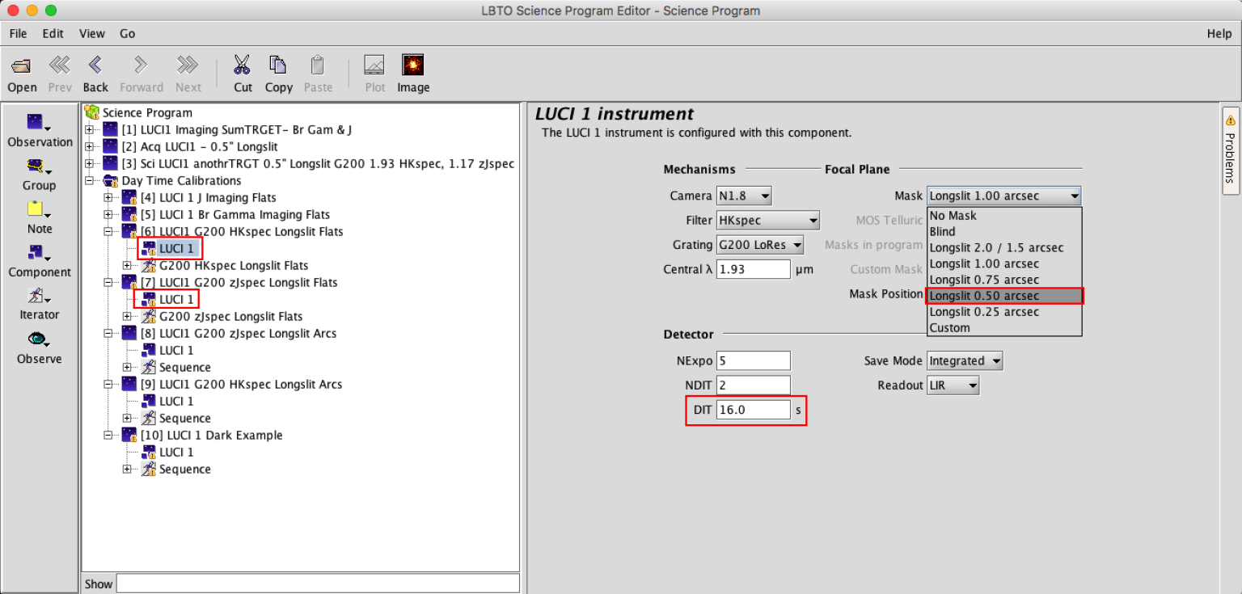Image resolution: width=1242 pixels, height=594 pixels.
Task: Click the Copy toolbar icon
Action: 278,65
